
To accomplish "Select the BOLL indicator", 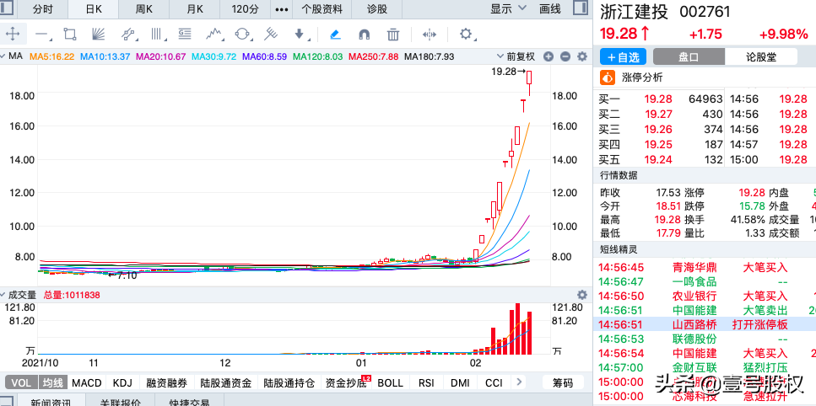I will click(391, 383).
